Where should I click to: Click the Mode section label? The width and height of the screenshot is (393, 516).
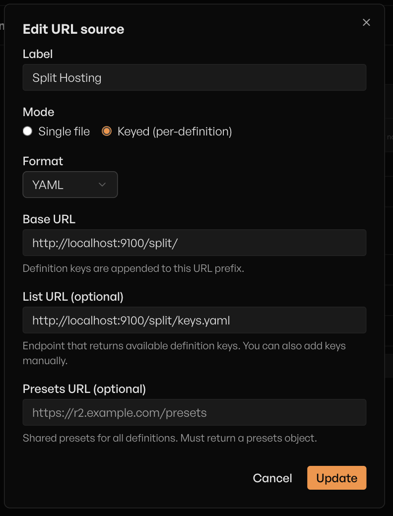point(38,112)
